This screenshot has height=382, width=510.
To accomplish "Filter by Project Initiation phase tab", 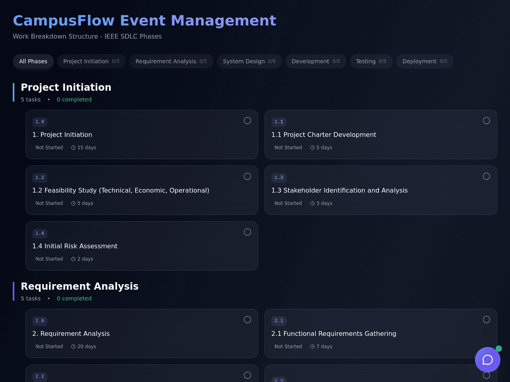I will (91, 61).
